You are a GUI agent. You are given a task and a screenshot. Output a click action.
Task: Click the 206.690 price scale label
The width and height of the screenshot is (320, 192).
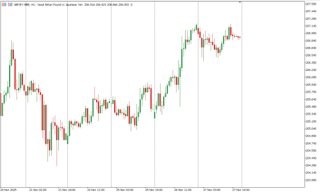coord(310,48)
